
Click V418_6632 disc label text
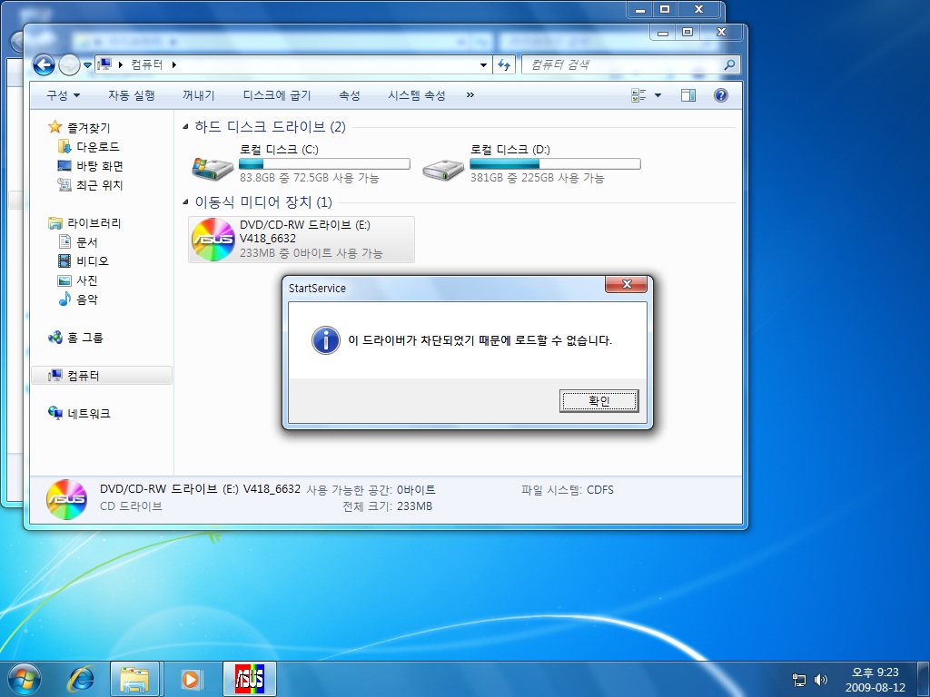pyautogui.click(x=268, y=239)
